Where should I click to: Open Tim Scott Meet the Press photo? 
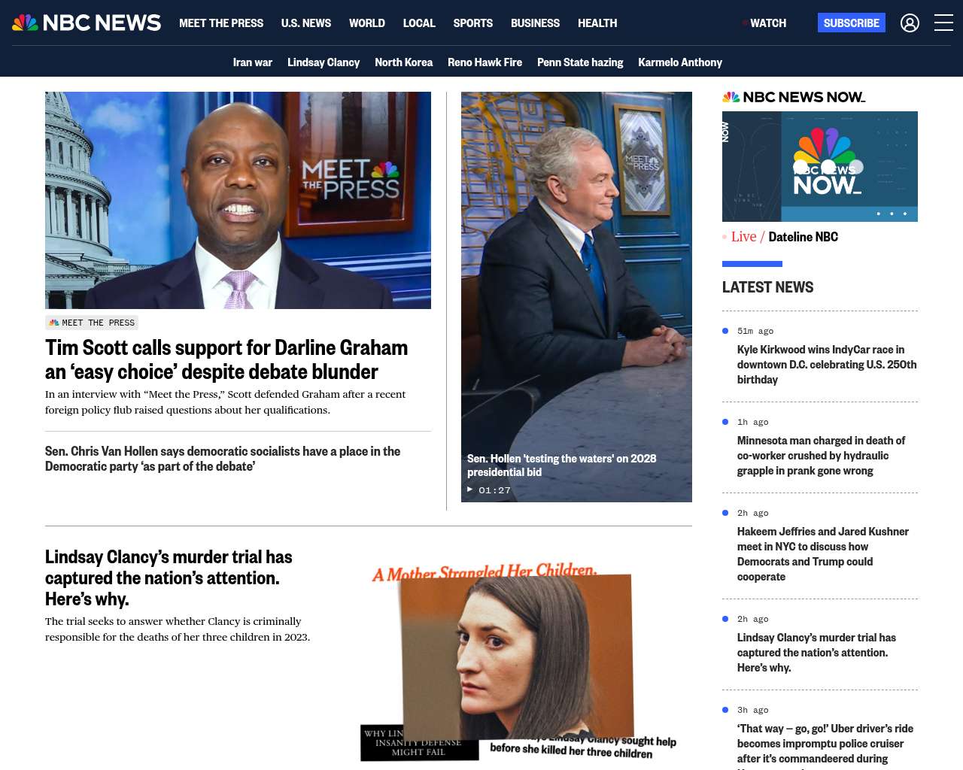pyautogui.click(x=238, y=200)
